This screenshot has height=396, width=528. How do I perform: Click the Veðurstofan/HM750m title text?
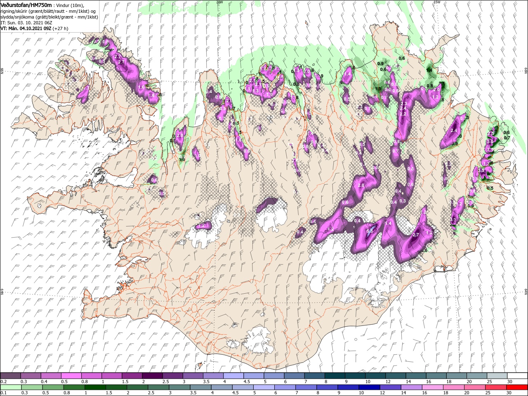[26, 5]
